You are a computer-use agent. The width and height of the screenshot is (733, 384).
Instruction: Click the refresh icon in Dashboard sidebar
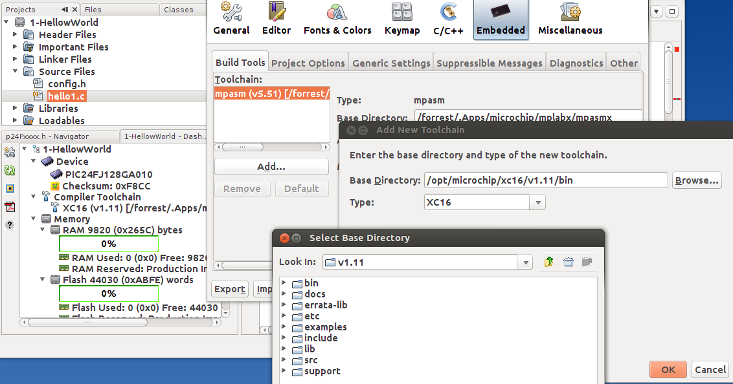(10, 170)
